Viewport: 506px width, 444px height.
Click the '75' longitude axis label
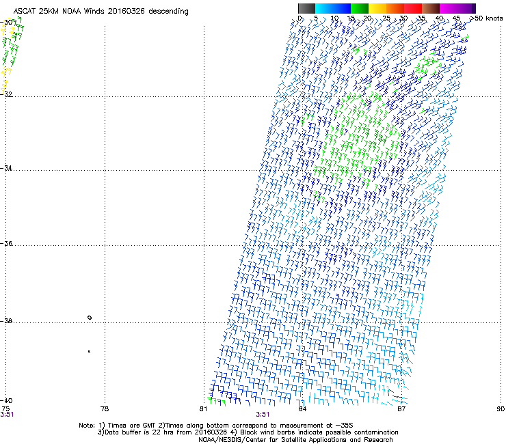(5, 408)
